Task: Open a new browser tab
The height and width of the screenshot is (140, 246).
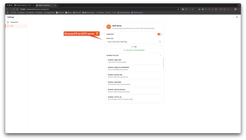Action: click(x=59, y=5)
